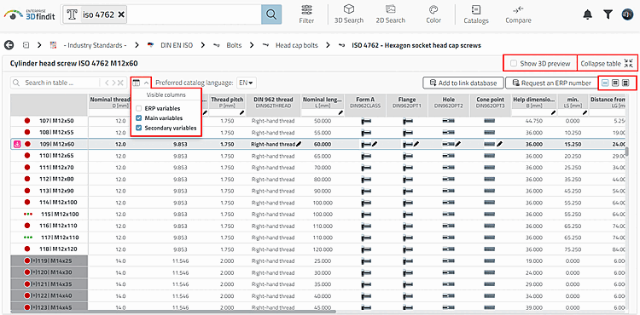Open the Compare tool
This screenshot has width=640, height=315.
(x=518, y=14)
